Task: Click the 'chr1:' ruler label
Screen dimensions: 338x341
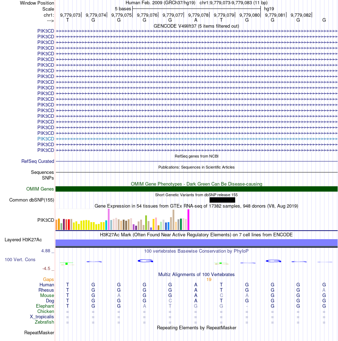Action: 49,15
